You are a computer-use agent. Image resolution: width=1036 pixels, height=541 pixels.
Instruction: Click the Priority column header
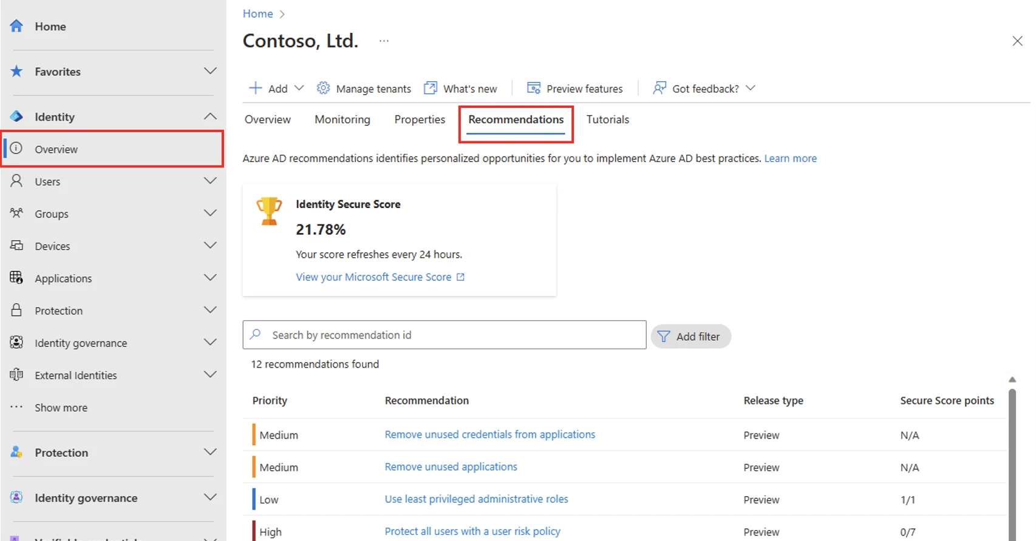click(x=270, y=400)
